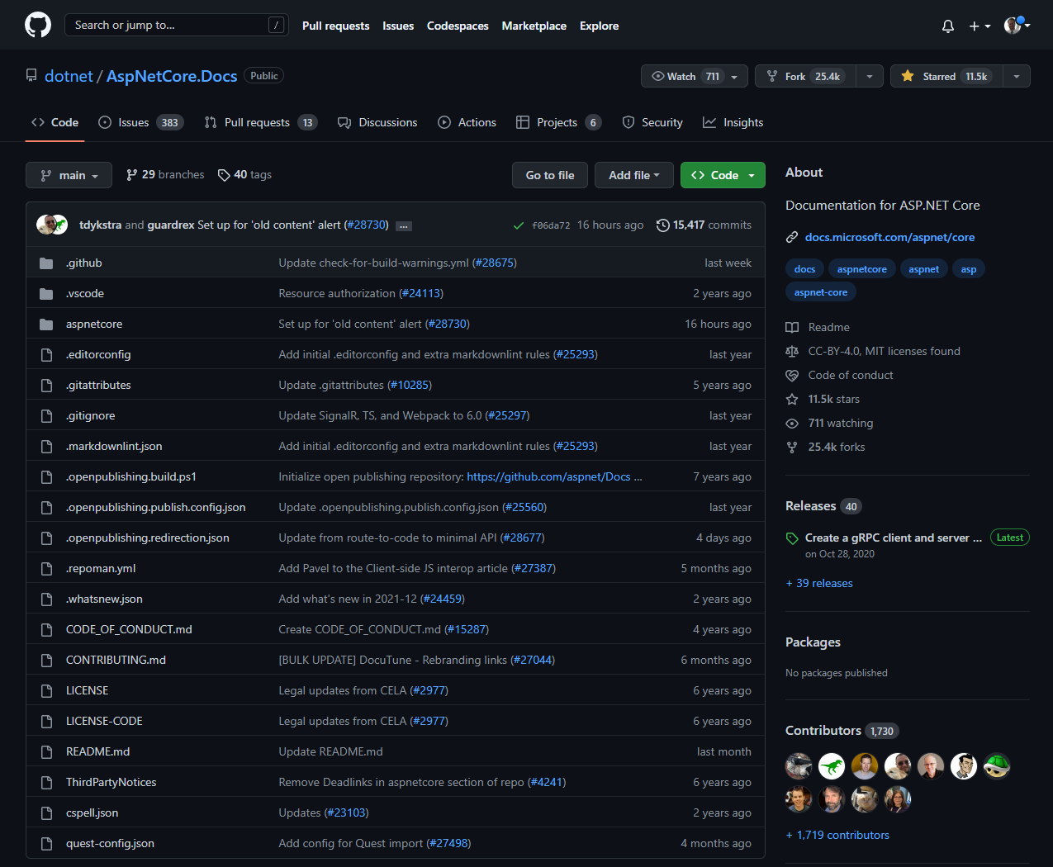Screen dimensions: 1053x867
Task: Open the Add file dropdown
Action: tap(634, 175)
